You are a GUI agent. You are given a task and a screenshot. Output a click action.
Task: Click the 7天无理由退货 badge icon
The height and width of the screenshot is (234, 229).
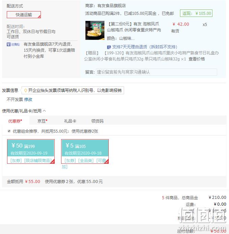109,47
